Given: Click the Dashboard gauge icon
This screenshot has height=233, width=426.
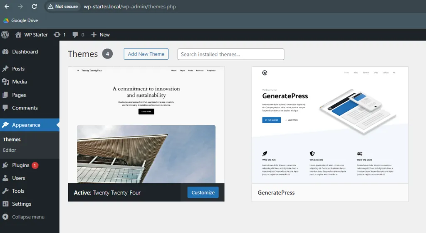Looking at the screenshot, I should (5, 52).
